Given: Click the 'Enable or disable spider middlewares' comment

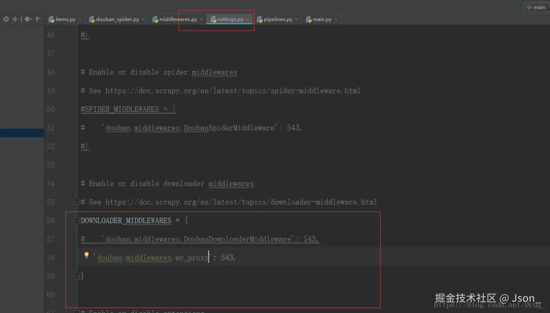Looking at the screenshot, I should tap(159, 72).
